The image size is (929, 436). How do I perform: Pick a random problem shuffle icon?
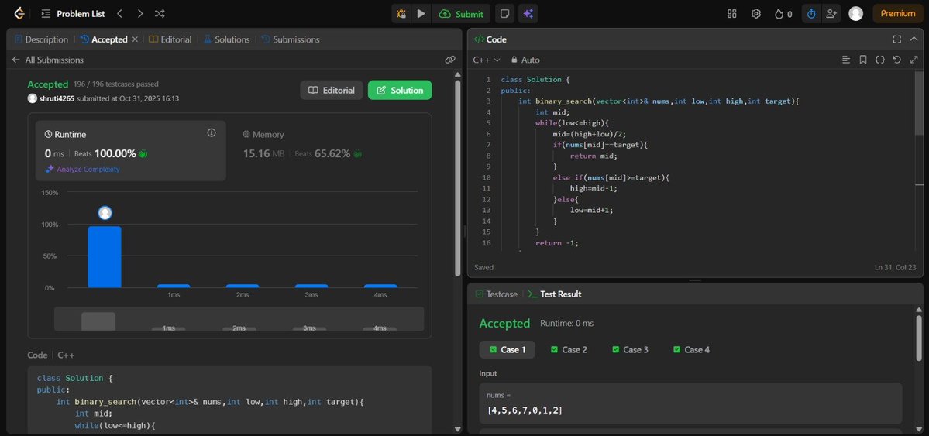pyautogui.click(x=160, y=14)
